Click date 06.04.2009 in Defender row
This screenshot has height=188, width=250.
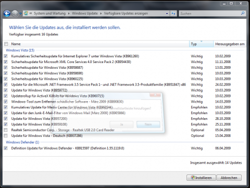tap(223, 148)
